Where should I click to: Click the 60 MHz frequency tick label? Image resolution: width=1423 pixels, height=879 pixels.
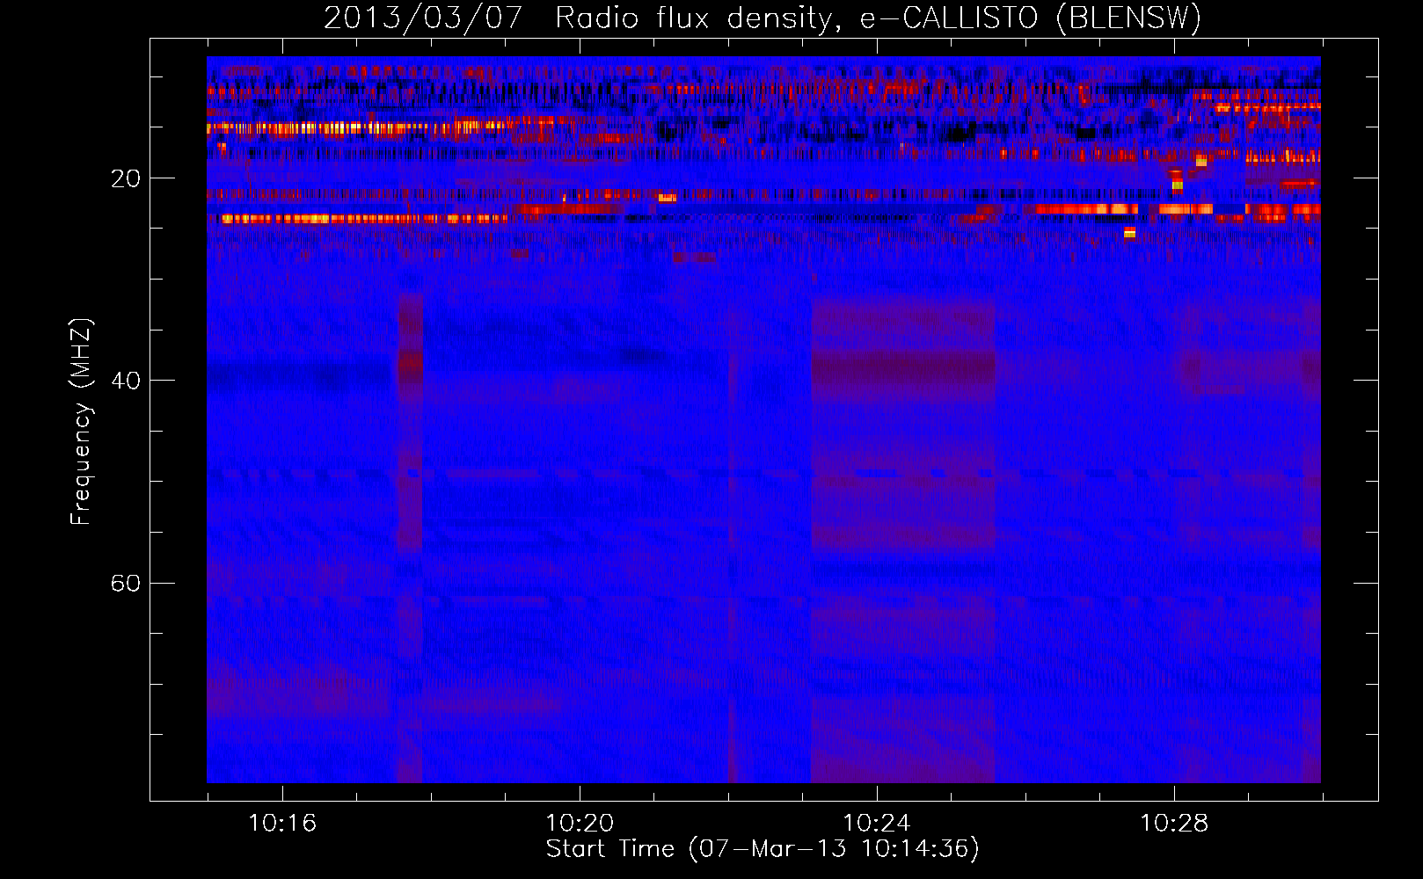click(125, 584)
